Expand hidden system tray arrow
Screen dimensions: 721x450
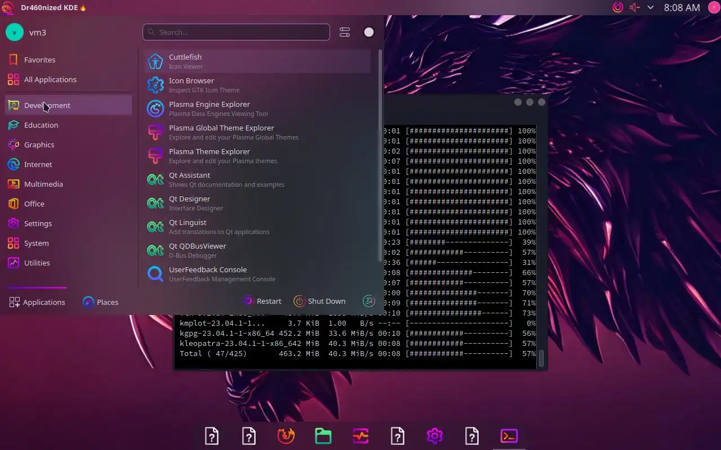point(651,7)
